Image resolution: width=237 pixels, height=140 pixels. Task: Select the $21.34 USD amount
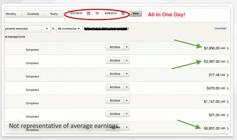click(x=217, y=115)
